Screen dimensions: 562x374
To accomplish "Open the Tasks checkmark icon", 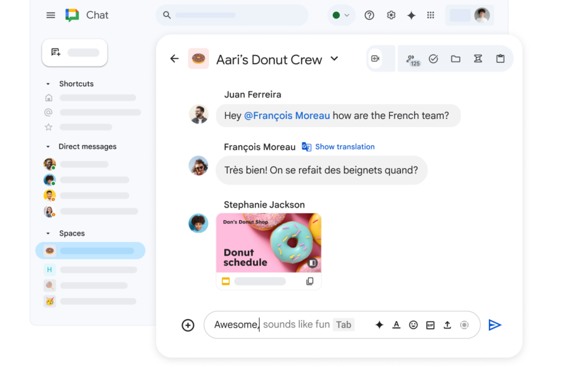I will [433, 59].
